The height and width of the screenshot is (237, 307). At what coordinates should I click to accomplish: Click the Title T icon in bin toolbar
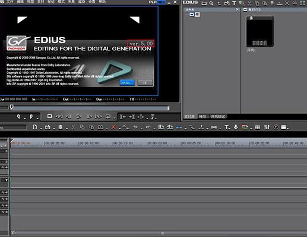click(x=234, y=4)
